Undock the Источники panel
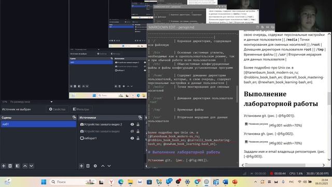The height and width of the screenshot is (187, 332). pyautogui.click(x=140, y=117)
